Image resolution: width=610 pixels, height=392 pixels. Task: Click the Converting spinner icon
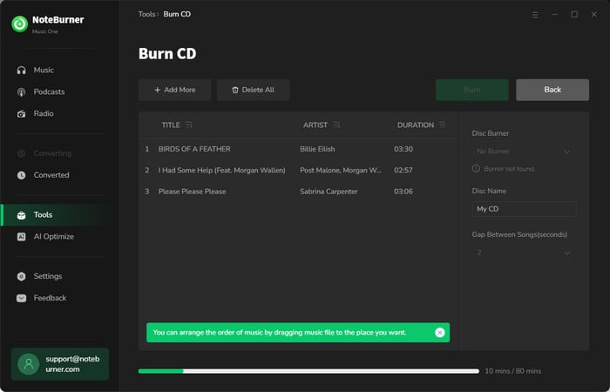click(22, 153)
